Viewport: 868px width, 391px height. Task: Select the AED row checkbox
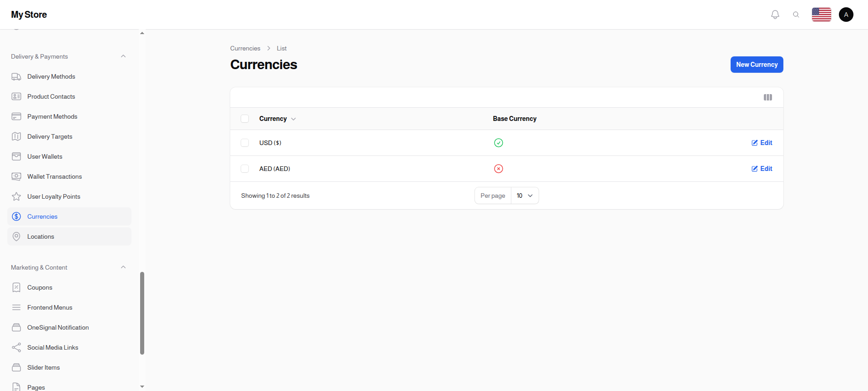click(245, 169)
